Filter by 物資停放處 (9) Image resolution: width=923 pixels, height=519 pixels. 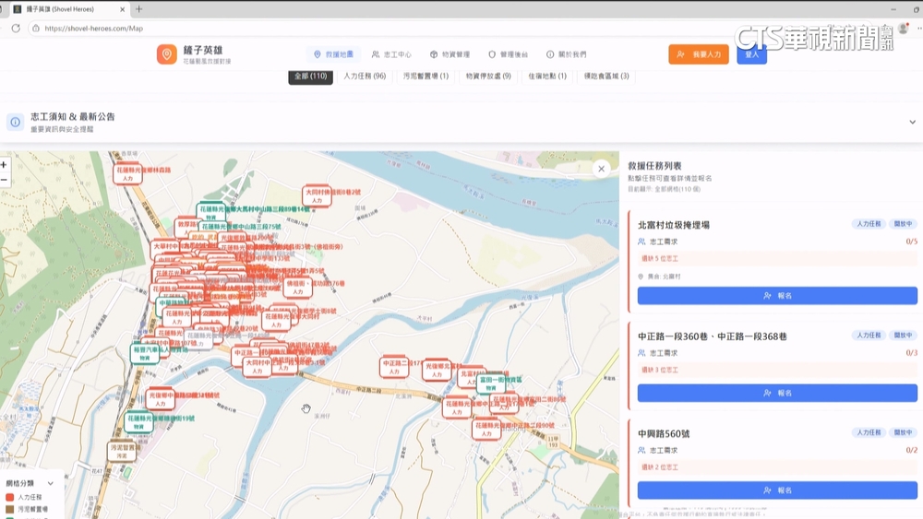click(488, 77)
